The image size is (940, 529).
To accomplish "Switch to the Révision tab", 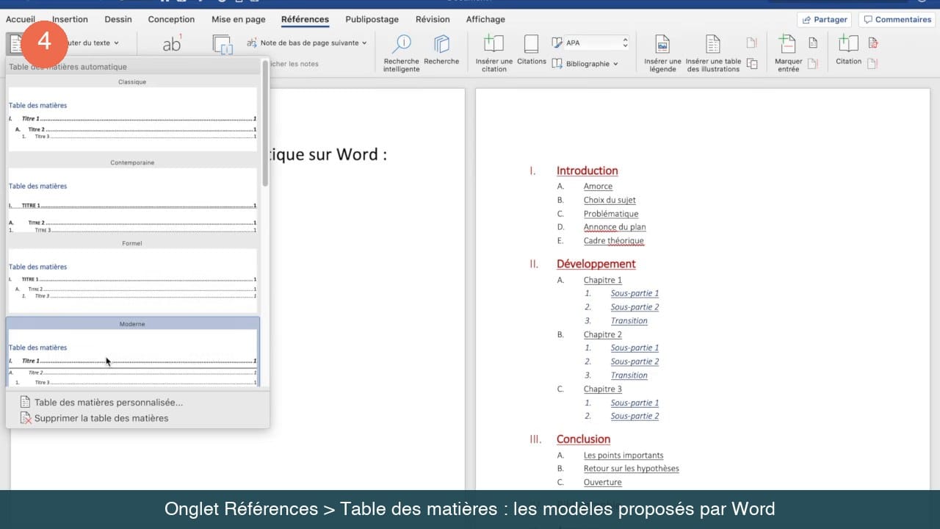I will click(x=433, y=19).
